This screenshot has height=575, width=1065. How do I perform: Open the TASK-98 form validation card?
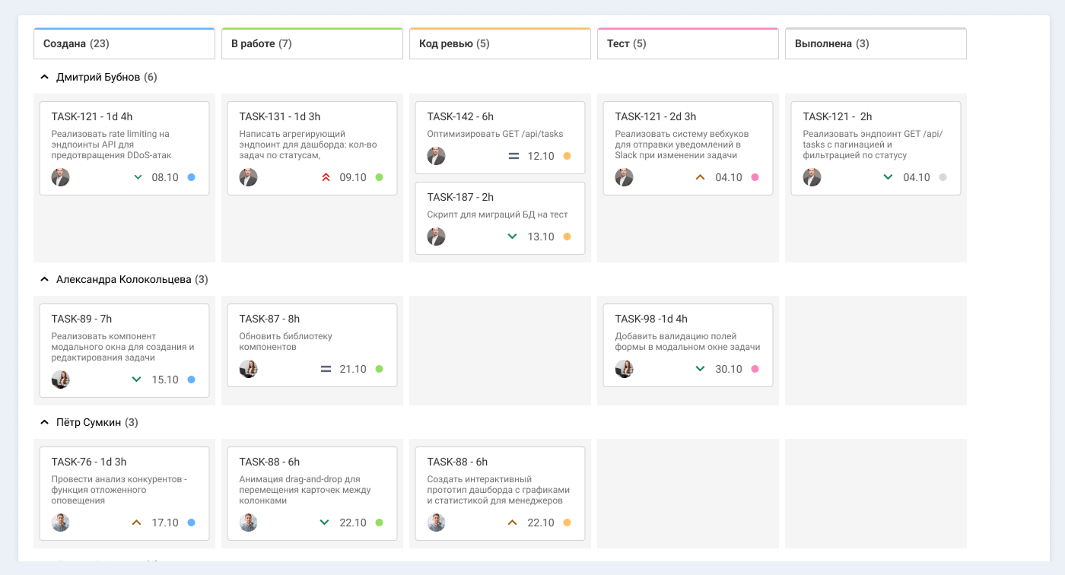pos(688,345)
